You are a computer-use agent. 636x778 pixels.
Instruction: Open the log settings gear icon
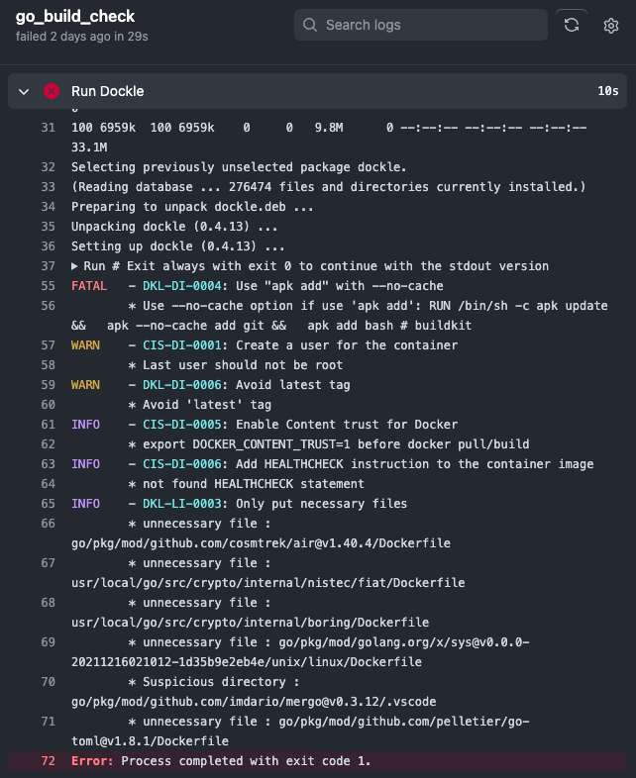pos(610,26)
